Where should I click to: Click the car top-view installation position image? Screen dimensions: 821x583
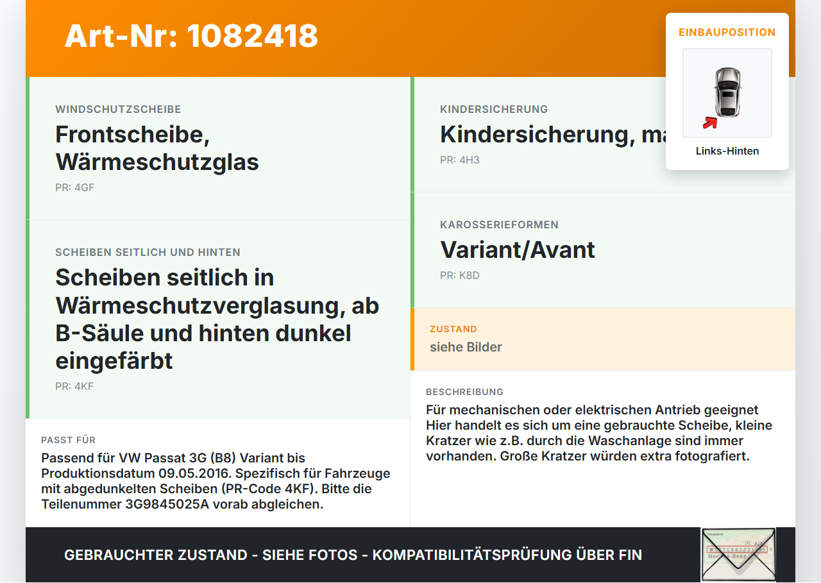coord(727,93)
